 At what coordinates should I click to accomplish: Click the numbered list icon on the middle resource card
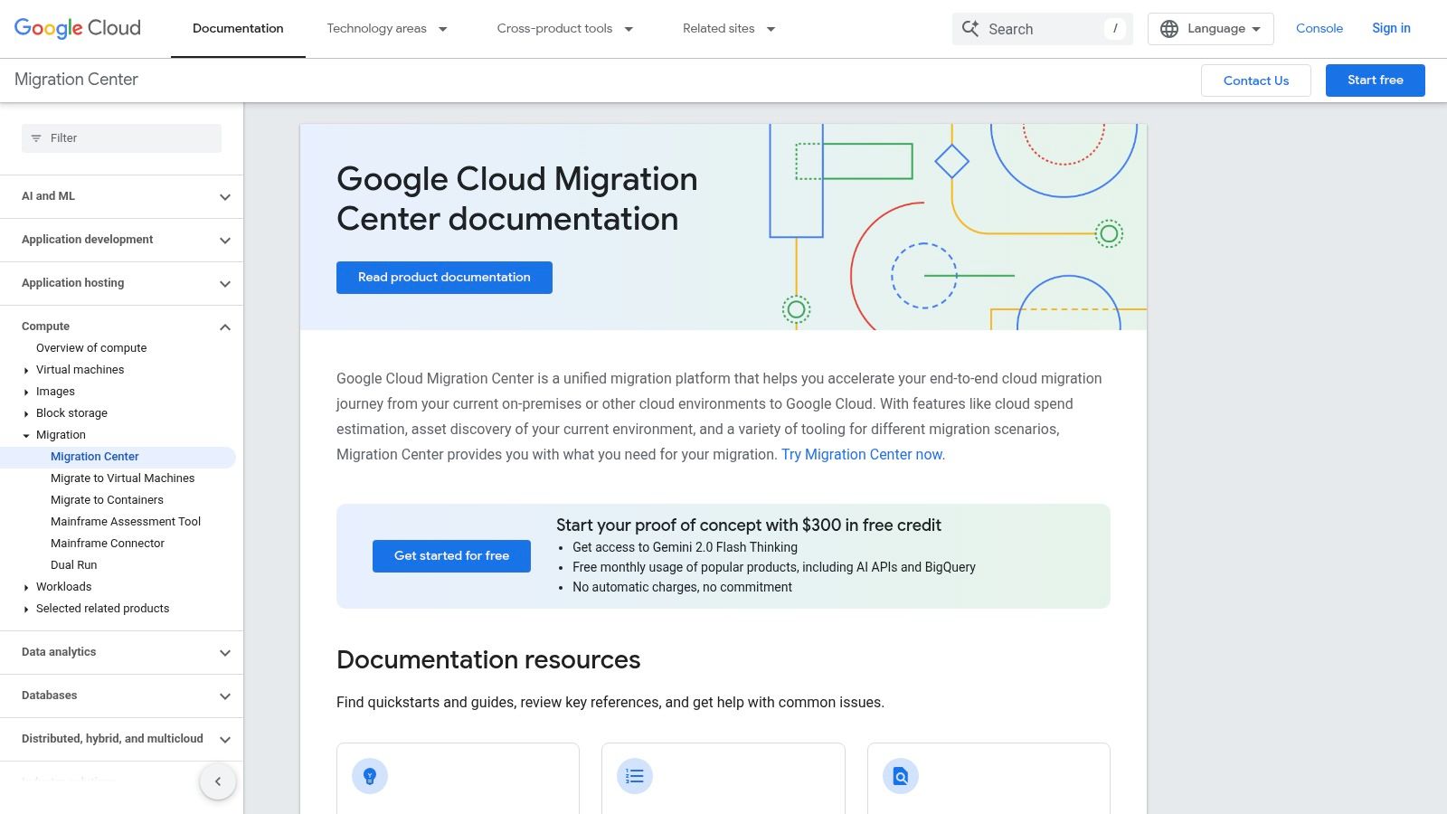point(634,775)
